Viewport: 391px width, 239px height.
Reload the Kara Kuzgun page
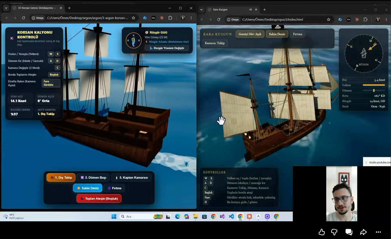[x=219, y=19]
